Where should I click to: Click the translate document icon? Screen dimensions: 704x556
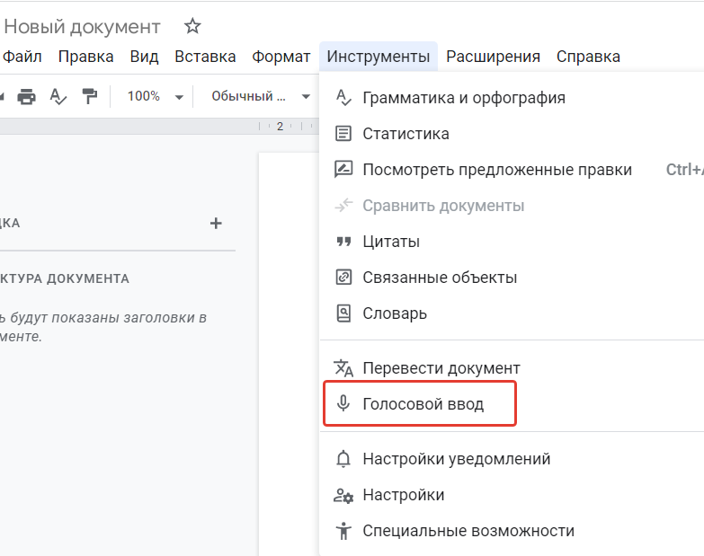[343, 367]
